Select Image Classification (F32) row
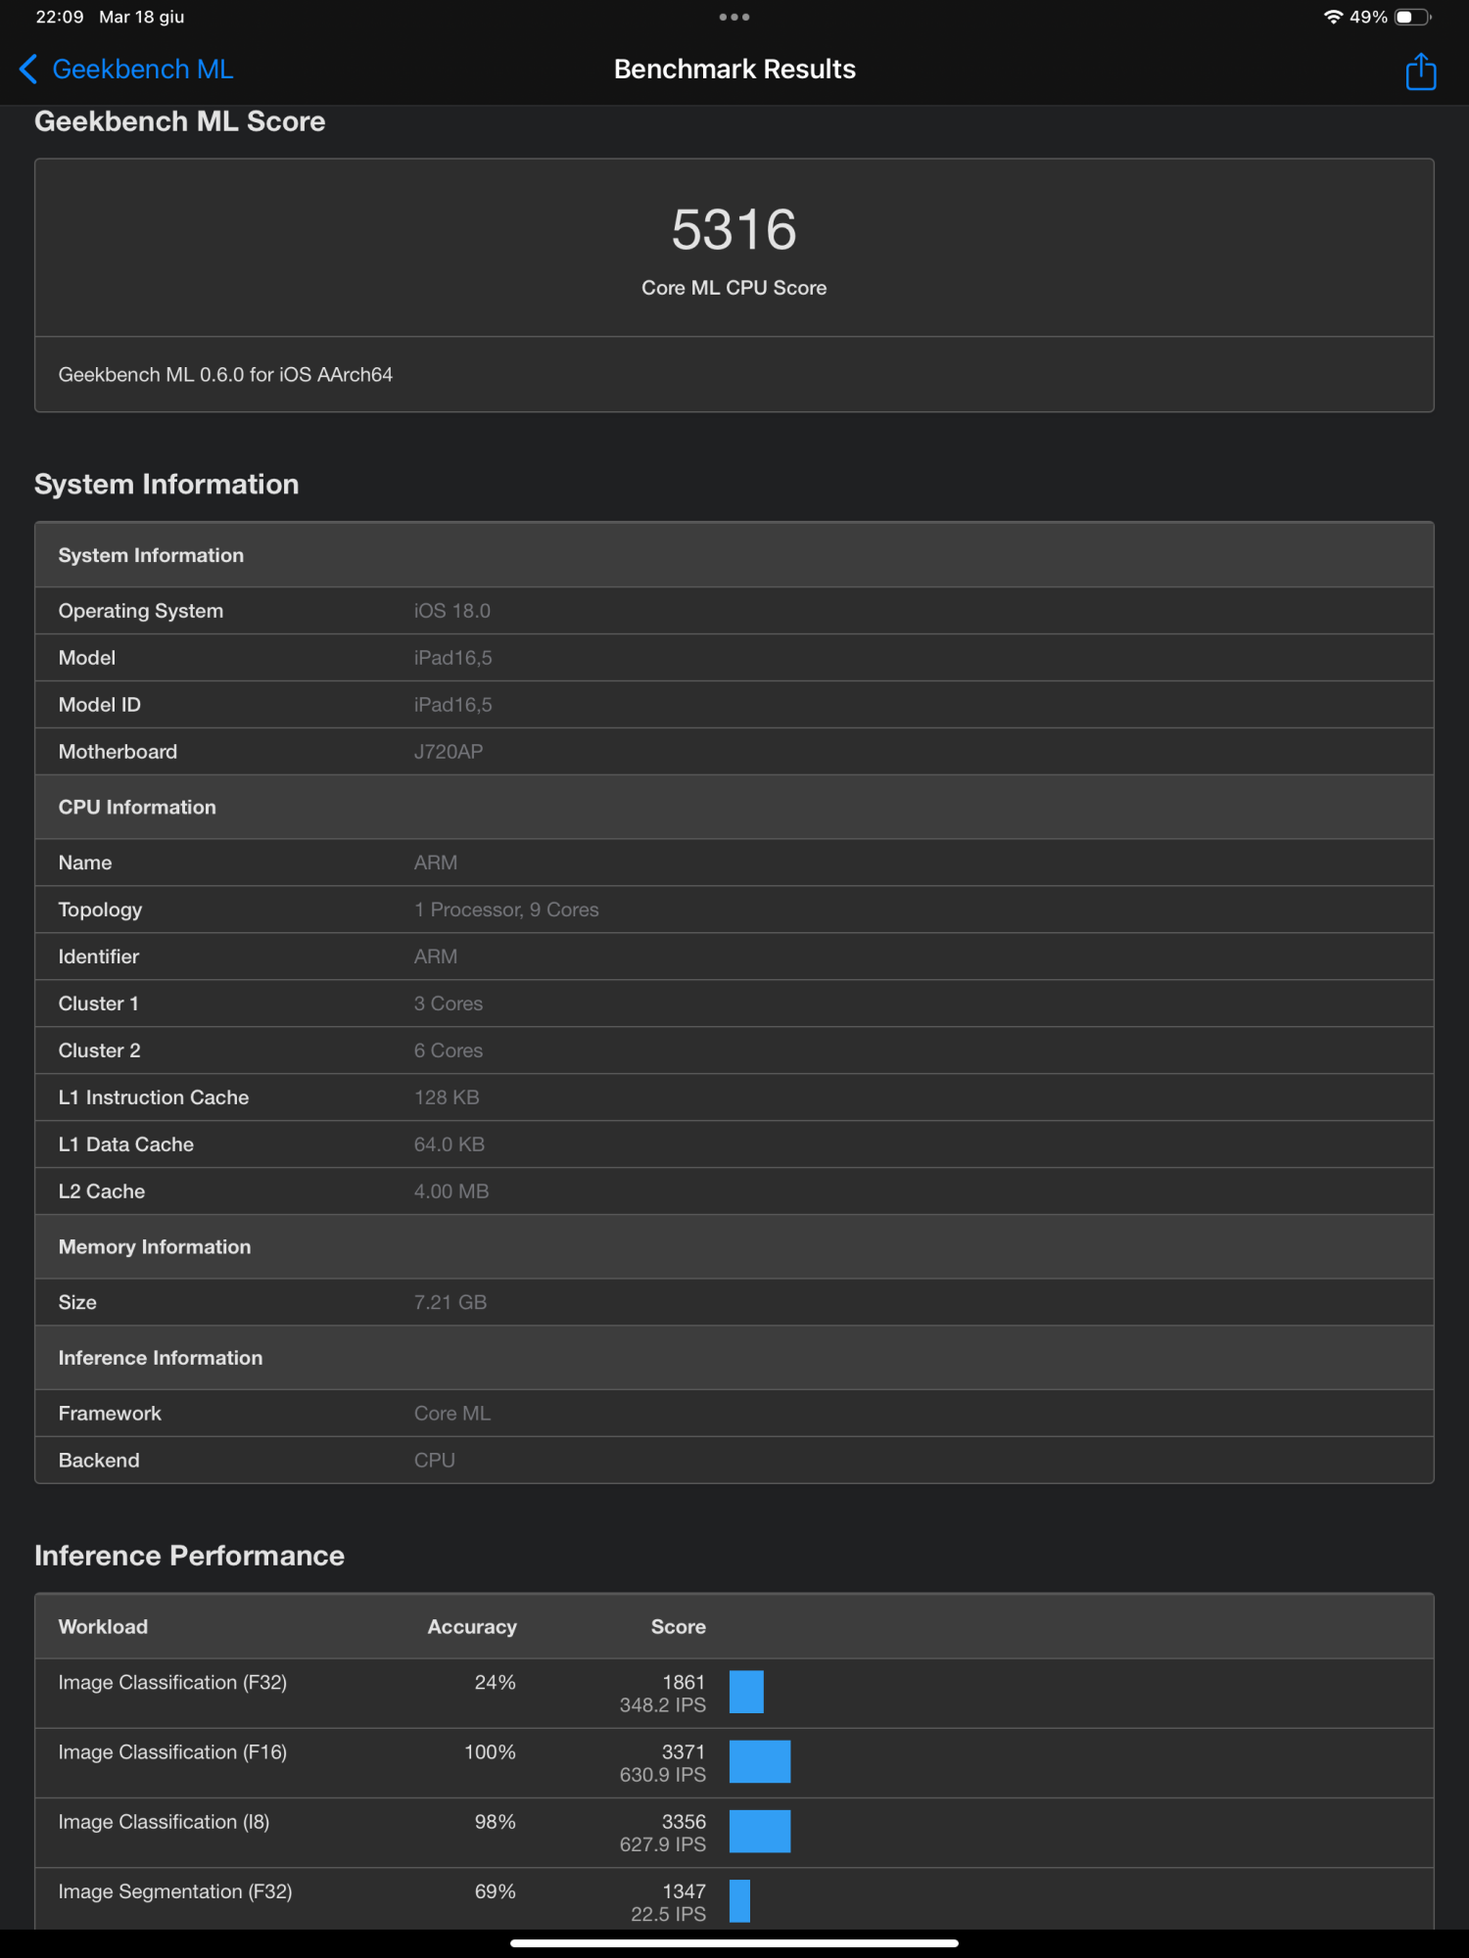Screen dimensions: 1469x1958 click(734, 1694)
